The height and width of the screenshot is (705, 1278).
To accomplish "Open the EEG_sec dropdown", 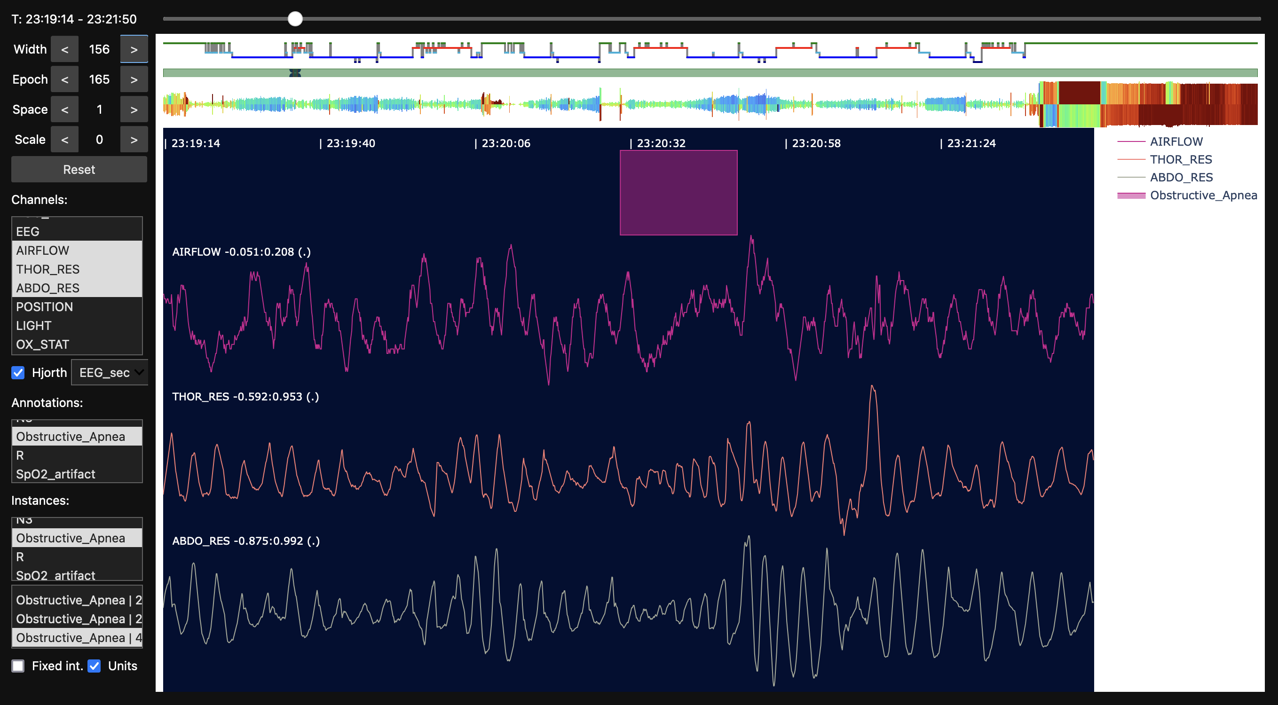I will 110,372.
